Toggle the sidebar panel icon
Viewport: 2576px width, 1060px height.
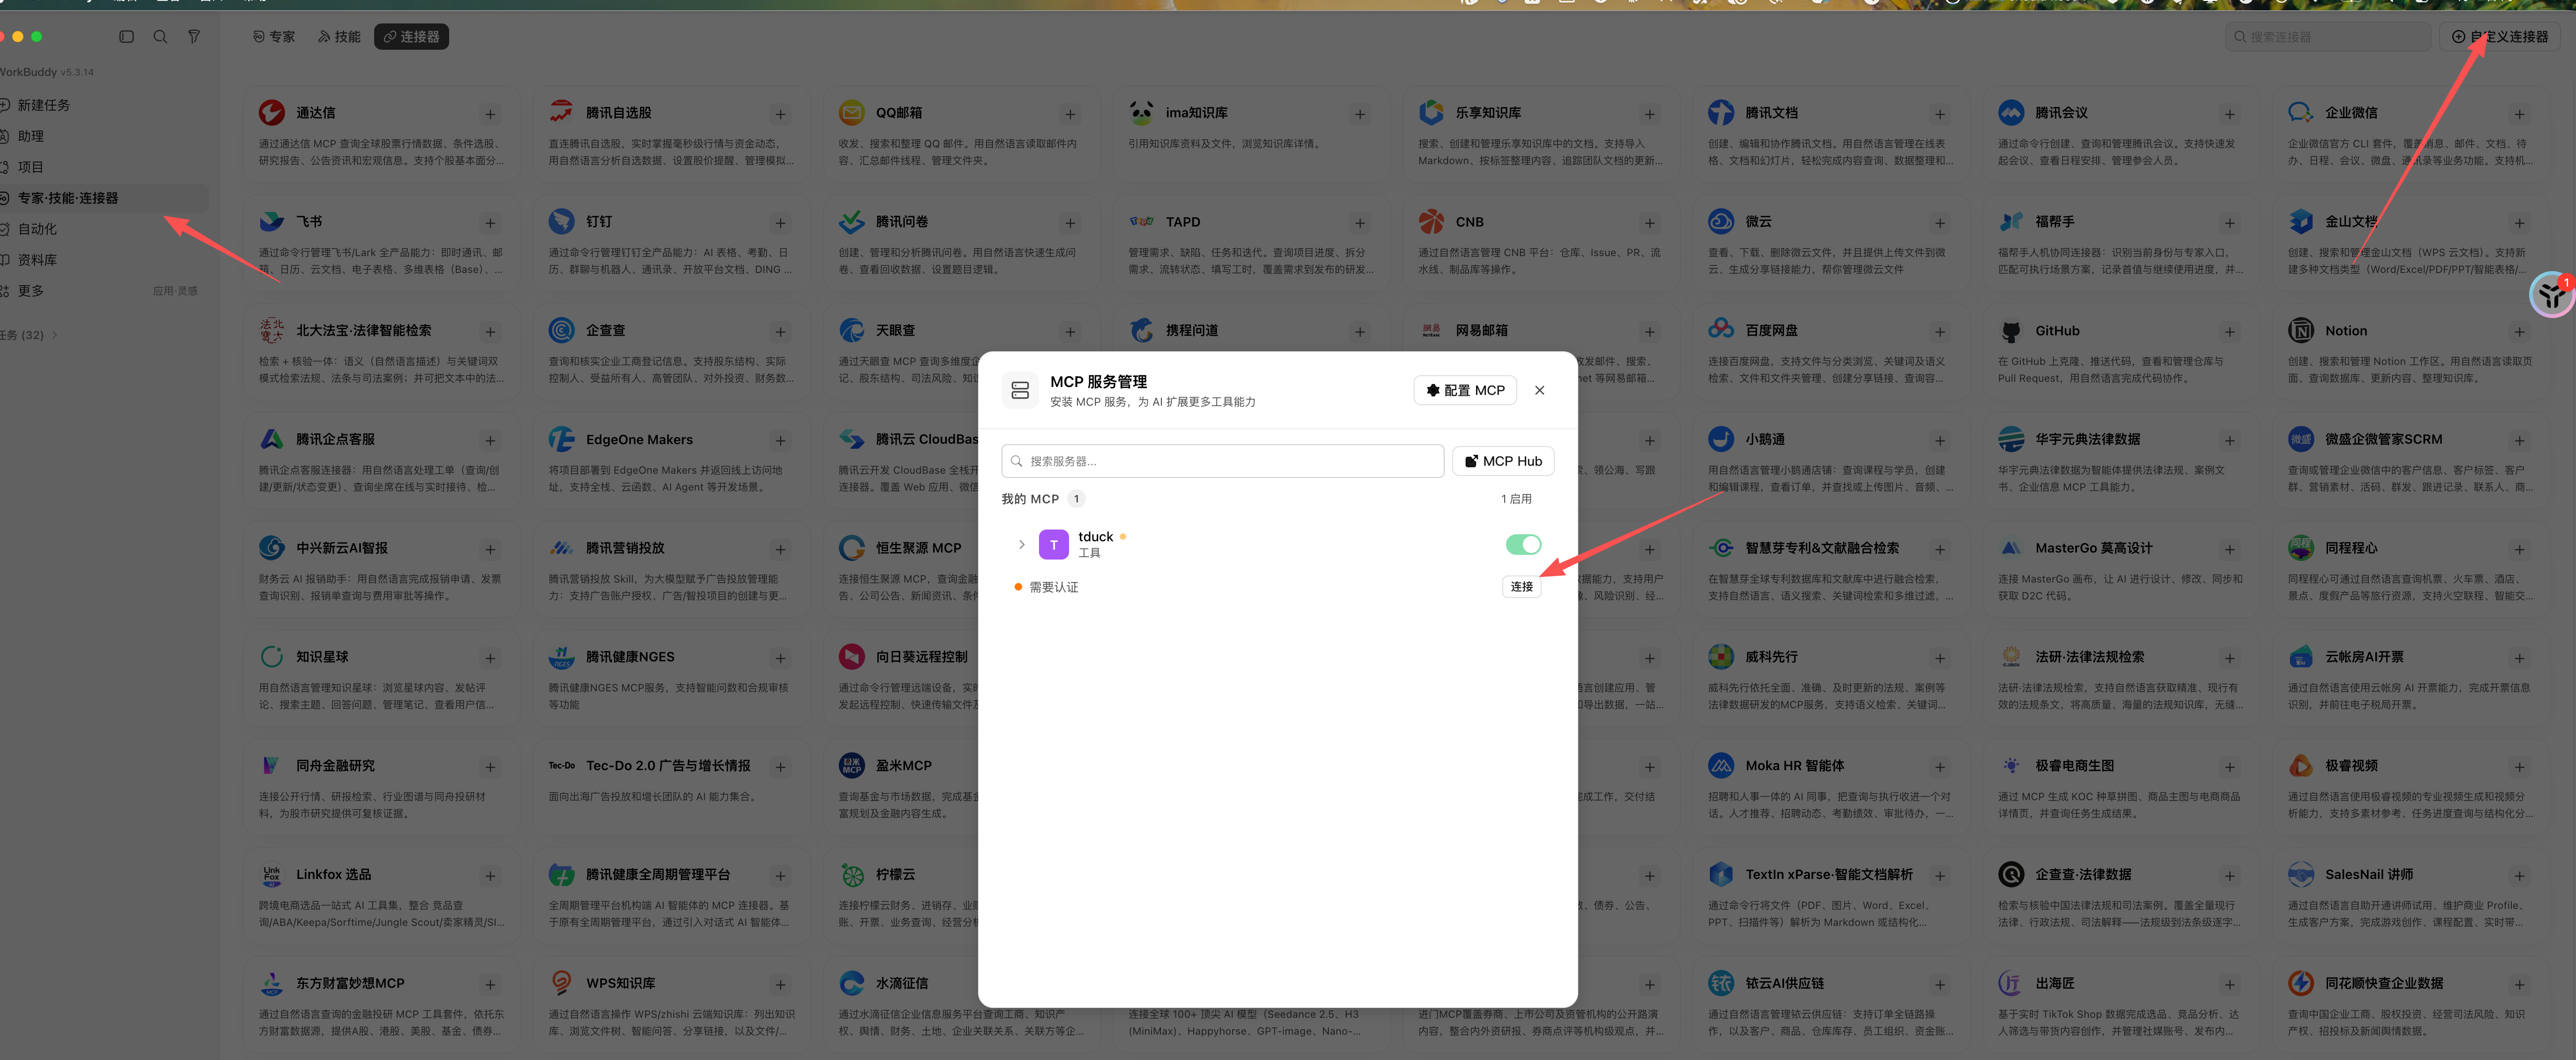click(x=126, y=37)
